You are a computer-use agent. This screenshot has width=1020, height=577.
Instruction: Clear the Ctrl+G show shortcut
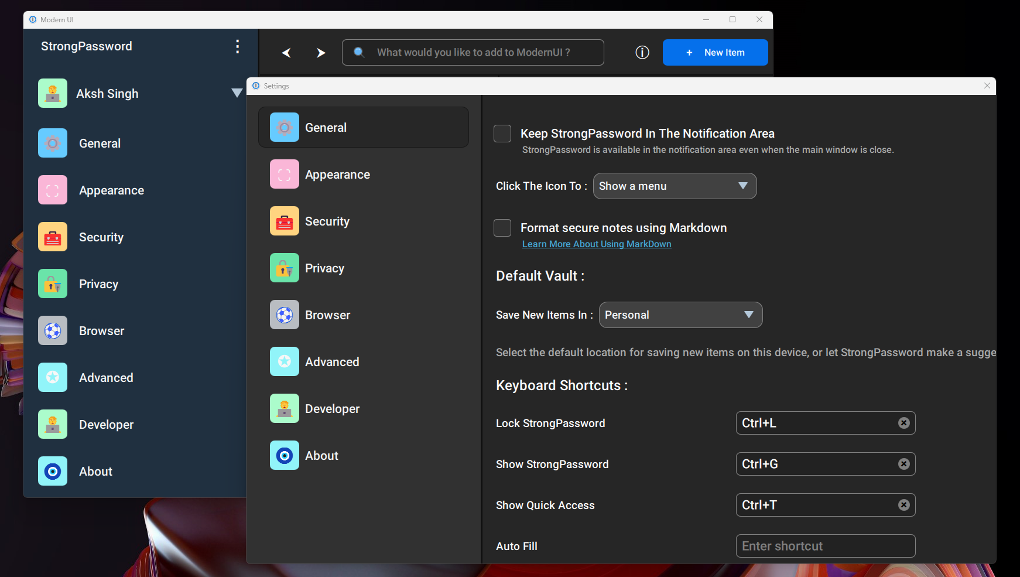903,464
